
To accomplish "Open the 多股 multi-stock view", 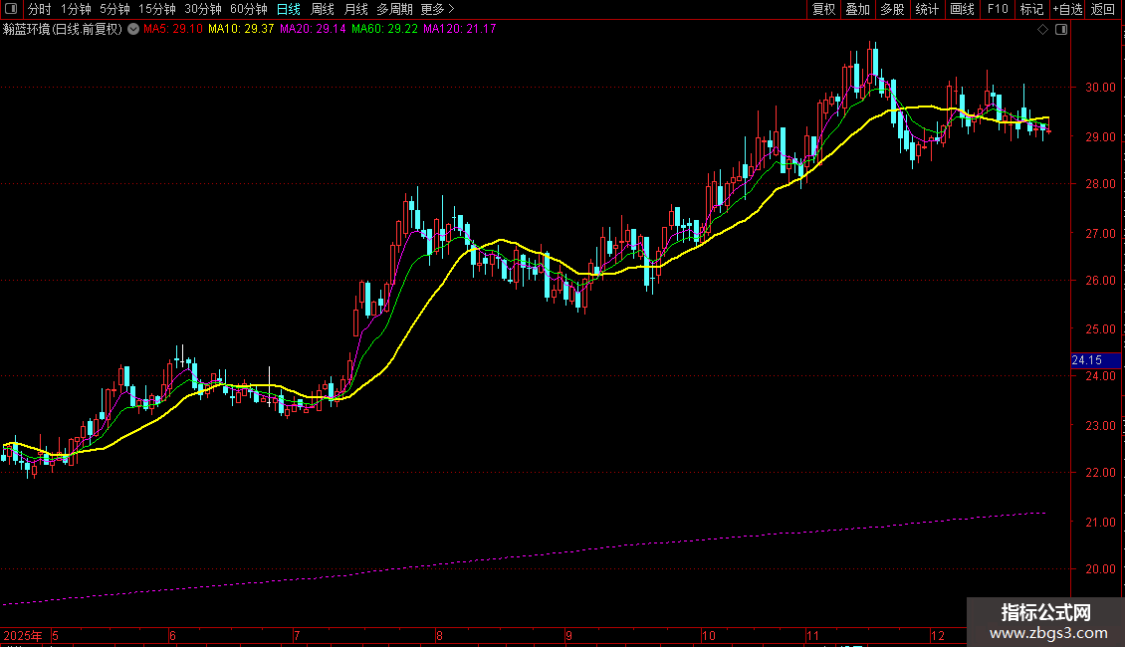I will [x=892, y=9].
